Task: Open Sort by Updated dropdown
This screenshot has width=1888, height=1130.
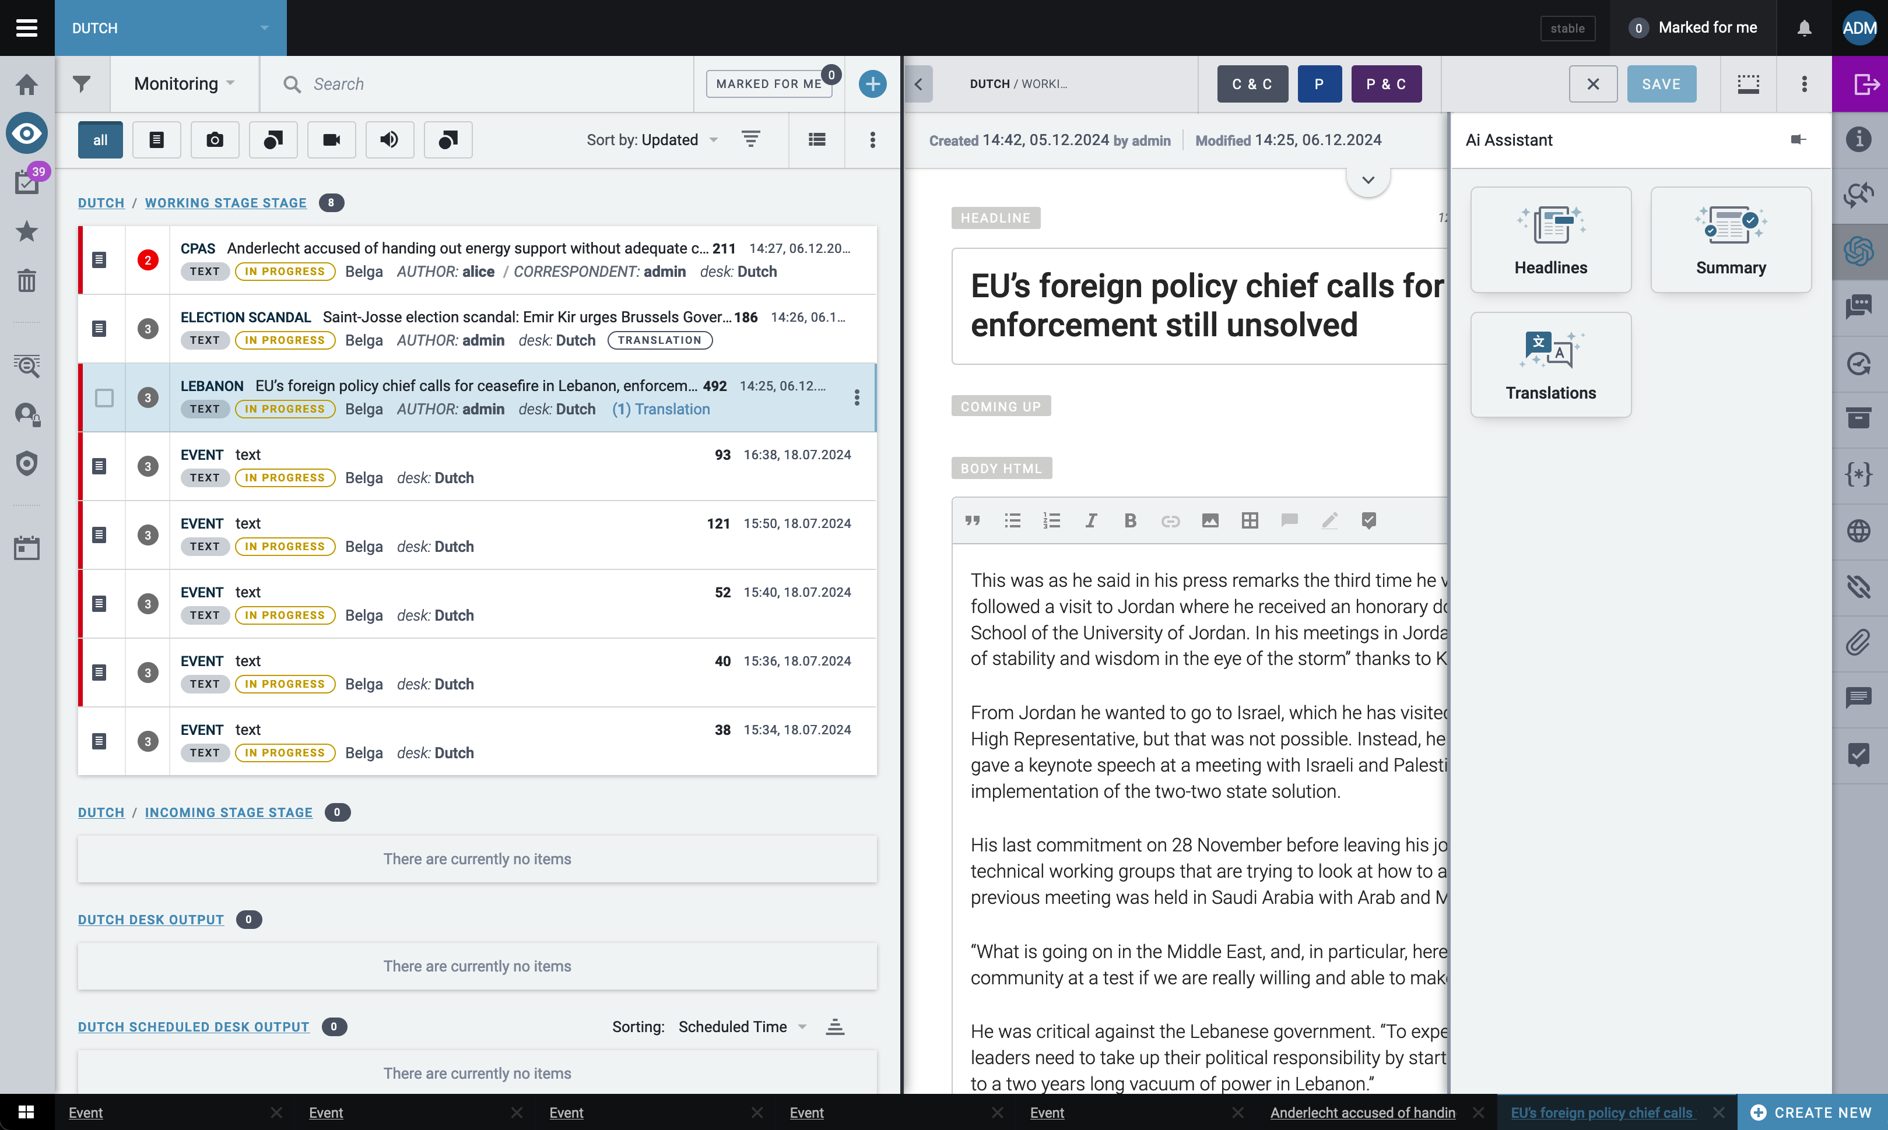Action: click(x=652, y=140)
